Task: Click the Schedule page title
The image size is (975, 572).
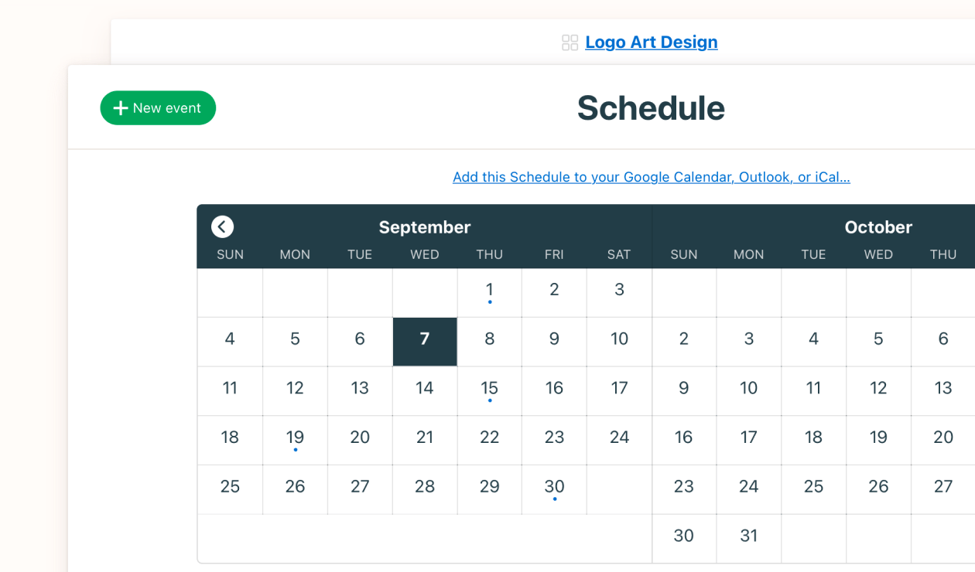Action: [x=651, y=108]
